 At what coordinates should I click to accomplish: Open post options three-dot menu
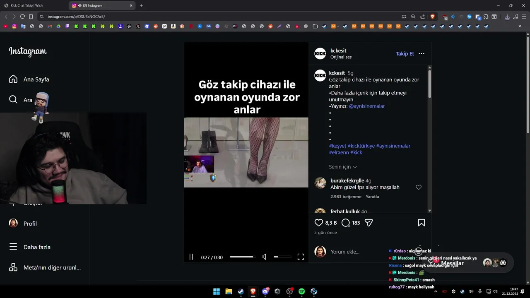[x=422, y=54]
